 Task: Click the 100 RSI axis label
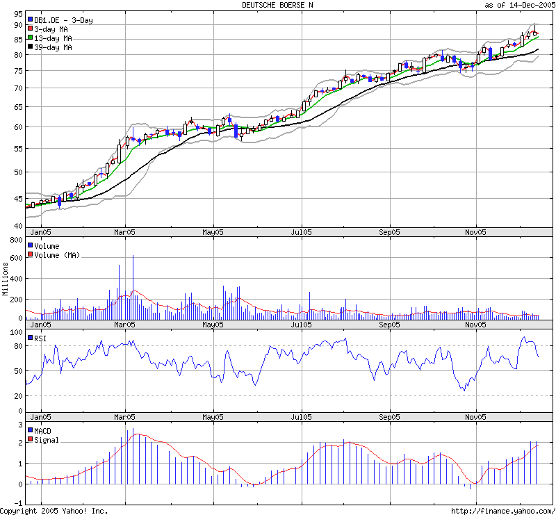[x=16, y=332]
